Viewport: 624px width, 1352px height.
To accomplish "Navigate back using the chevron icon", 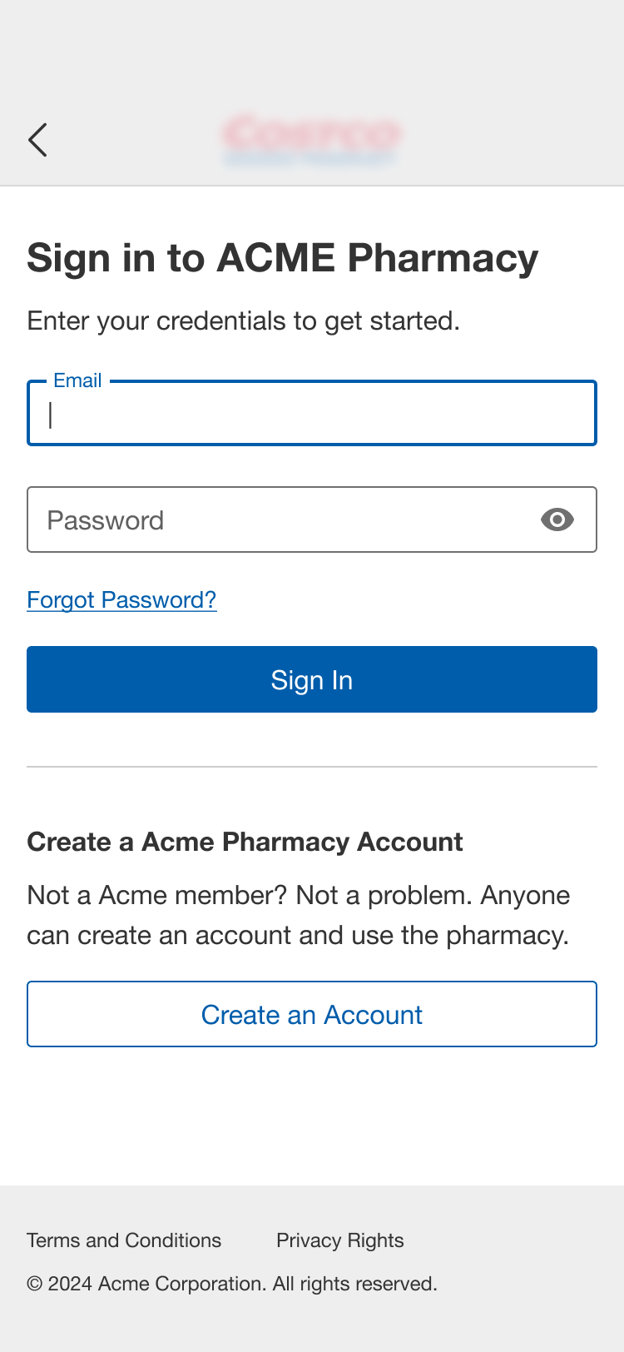I will 37,139.
